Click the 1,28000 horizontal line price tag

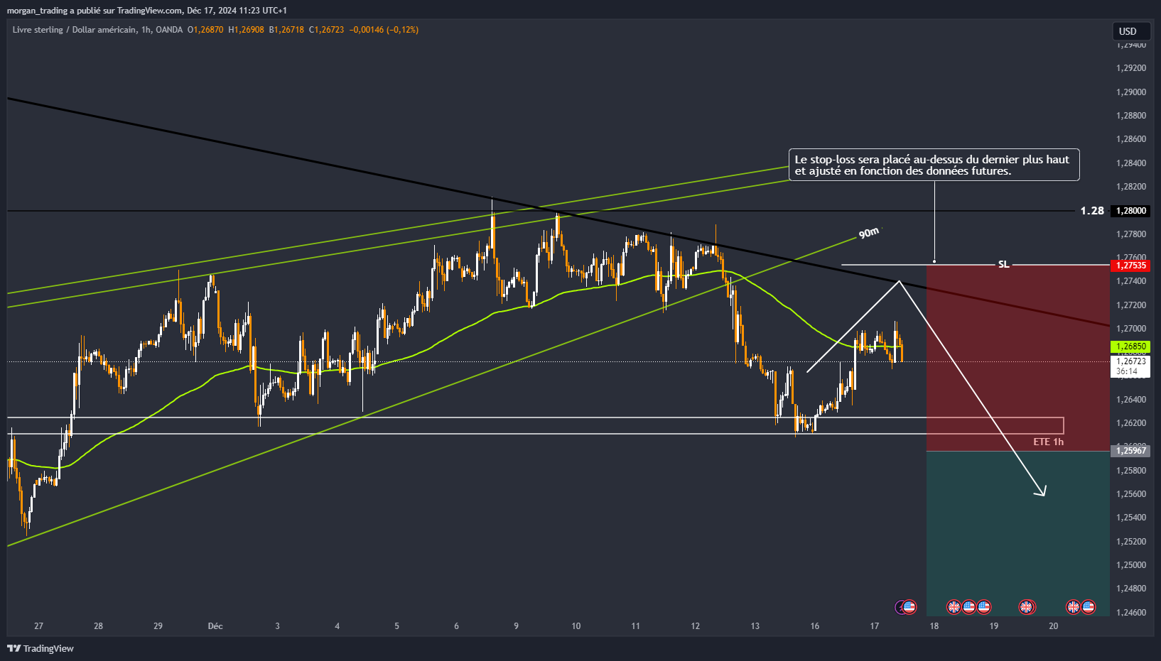[x=1131, y=211]
